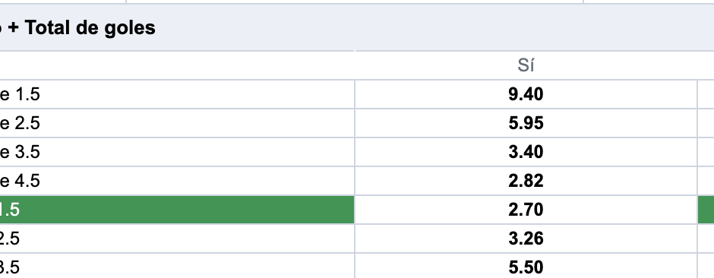
Task: Select the 9.40 odds under Sí
Action: click(526, 94)
